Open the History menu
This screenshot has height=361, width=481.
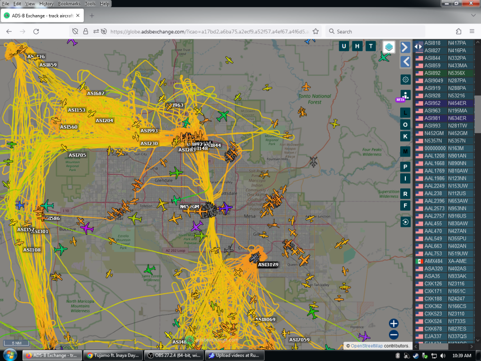click(x=47, y=4)
